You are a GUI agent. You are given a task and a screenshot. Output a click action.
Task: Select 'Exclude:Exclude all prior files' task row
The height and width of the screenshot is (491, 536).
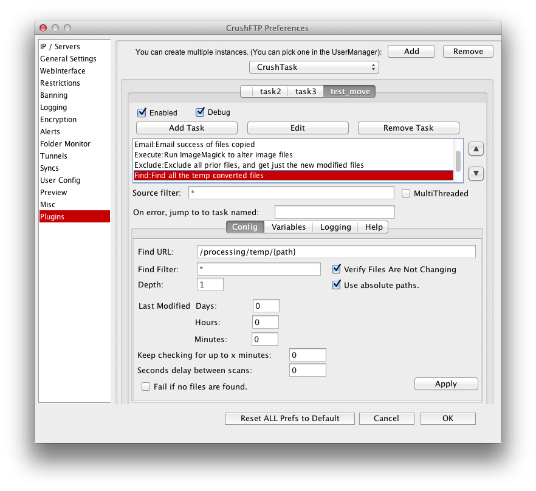click(x=294, y=165)
